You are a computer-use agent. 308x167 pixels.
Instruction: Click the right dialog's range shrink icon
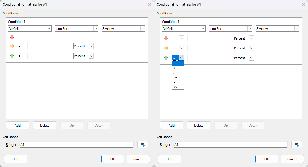coord(297,144)
